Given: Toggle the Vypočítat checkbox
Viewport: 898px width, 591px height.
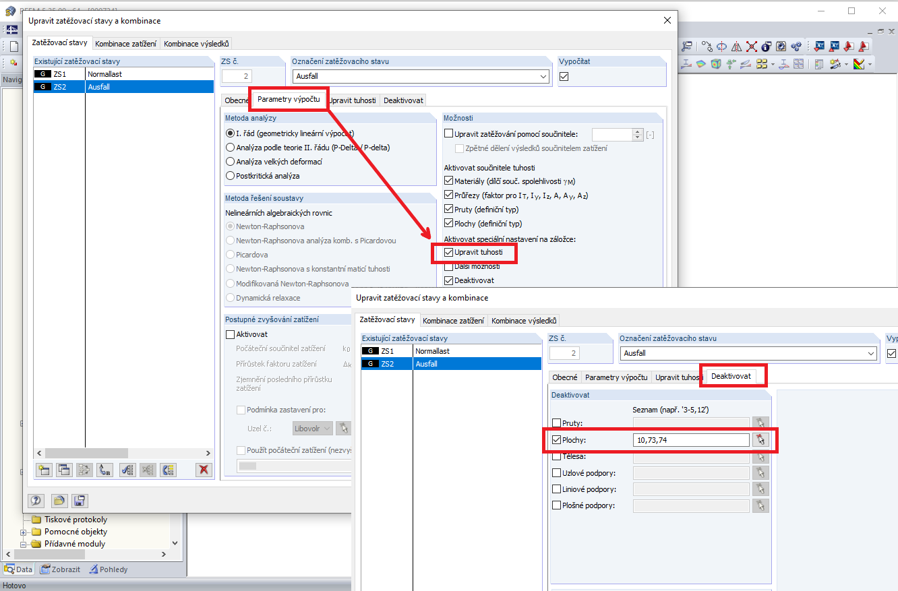Looking at the screenshot, I should [x=565, y=75].
